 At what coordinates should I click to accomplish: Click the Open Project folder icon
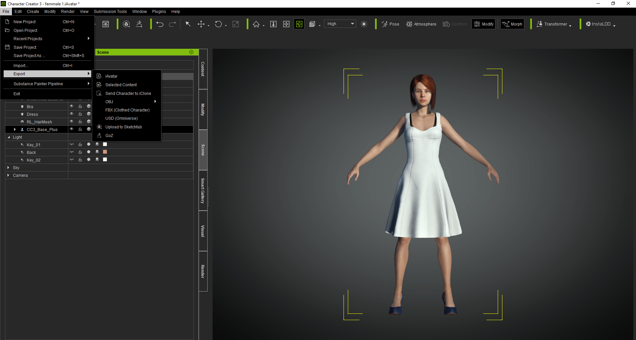[x=7, y=30]
